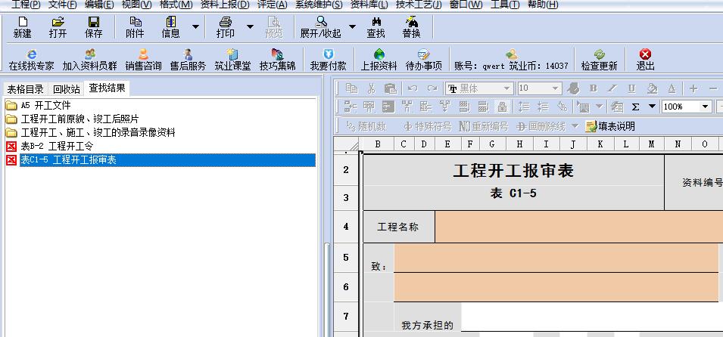Viewport: 723px width, 337px height.
Task: Click 检查更新 to check for updates
Action: (599, 59)
